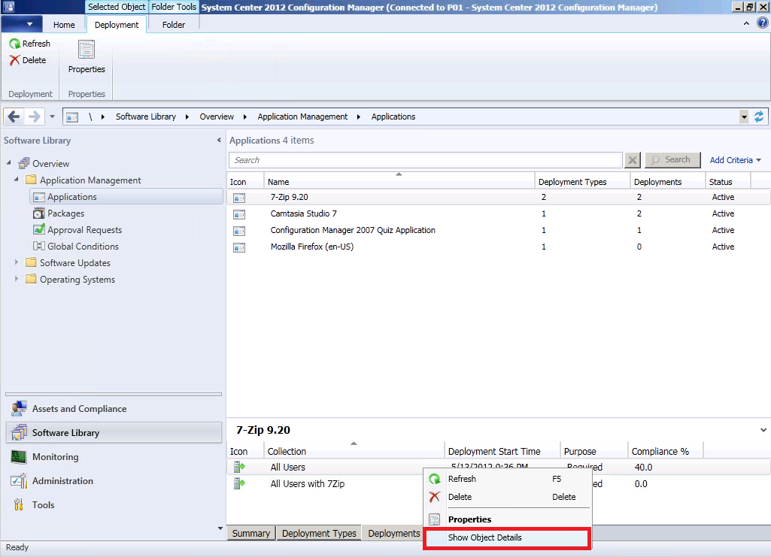
Task: Select the Software Library workspace
Action: coord(114,433)
